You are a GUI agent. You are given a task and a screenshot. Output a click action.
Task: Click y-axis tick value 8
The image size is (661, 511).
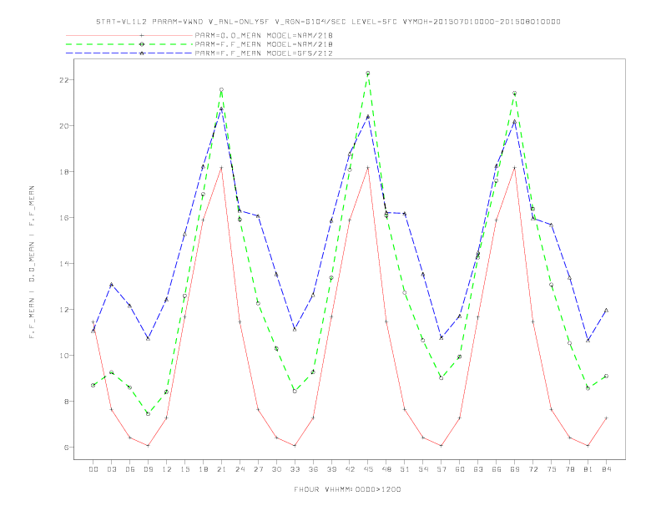click(67, 402)
